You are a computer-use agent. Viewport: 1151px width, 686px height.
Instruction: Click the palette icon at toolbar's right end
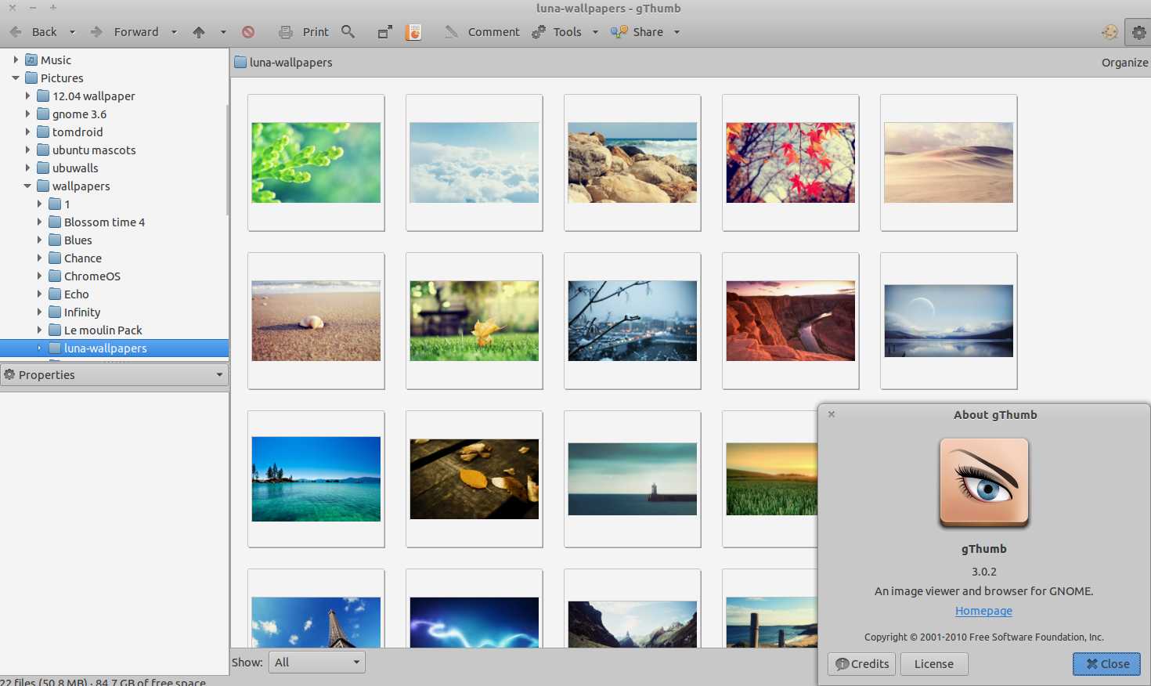tap(1110, 32)
